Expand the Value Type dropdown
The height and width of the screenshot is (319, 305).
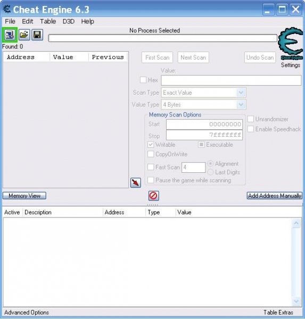241,105
